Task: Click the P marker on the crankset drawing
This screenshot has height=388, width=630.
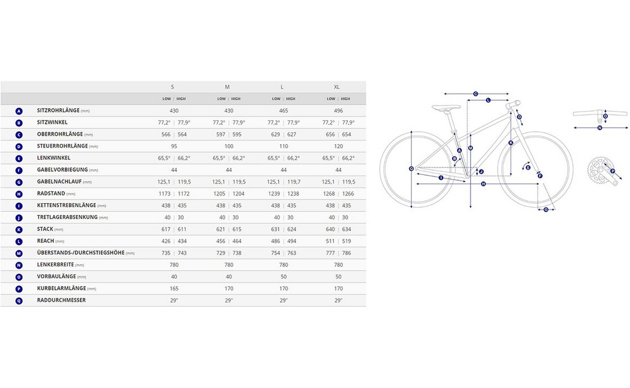Action: pyautogui.click(x=613, y=171)
